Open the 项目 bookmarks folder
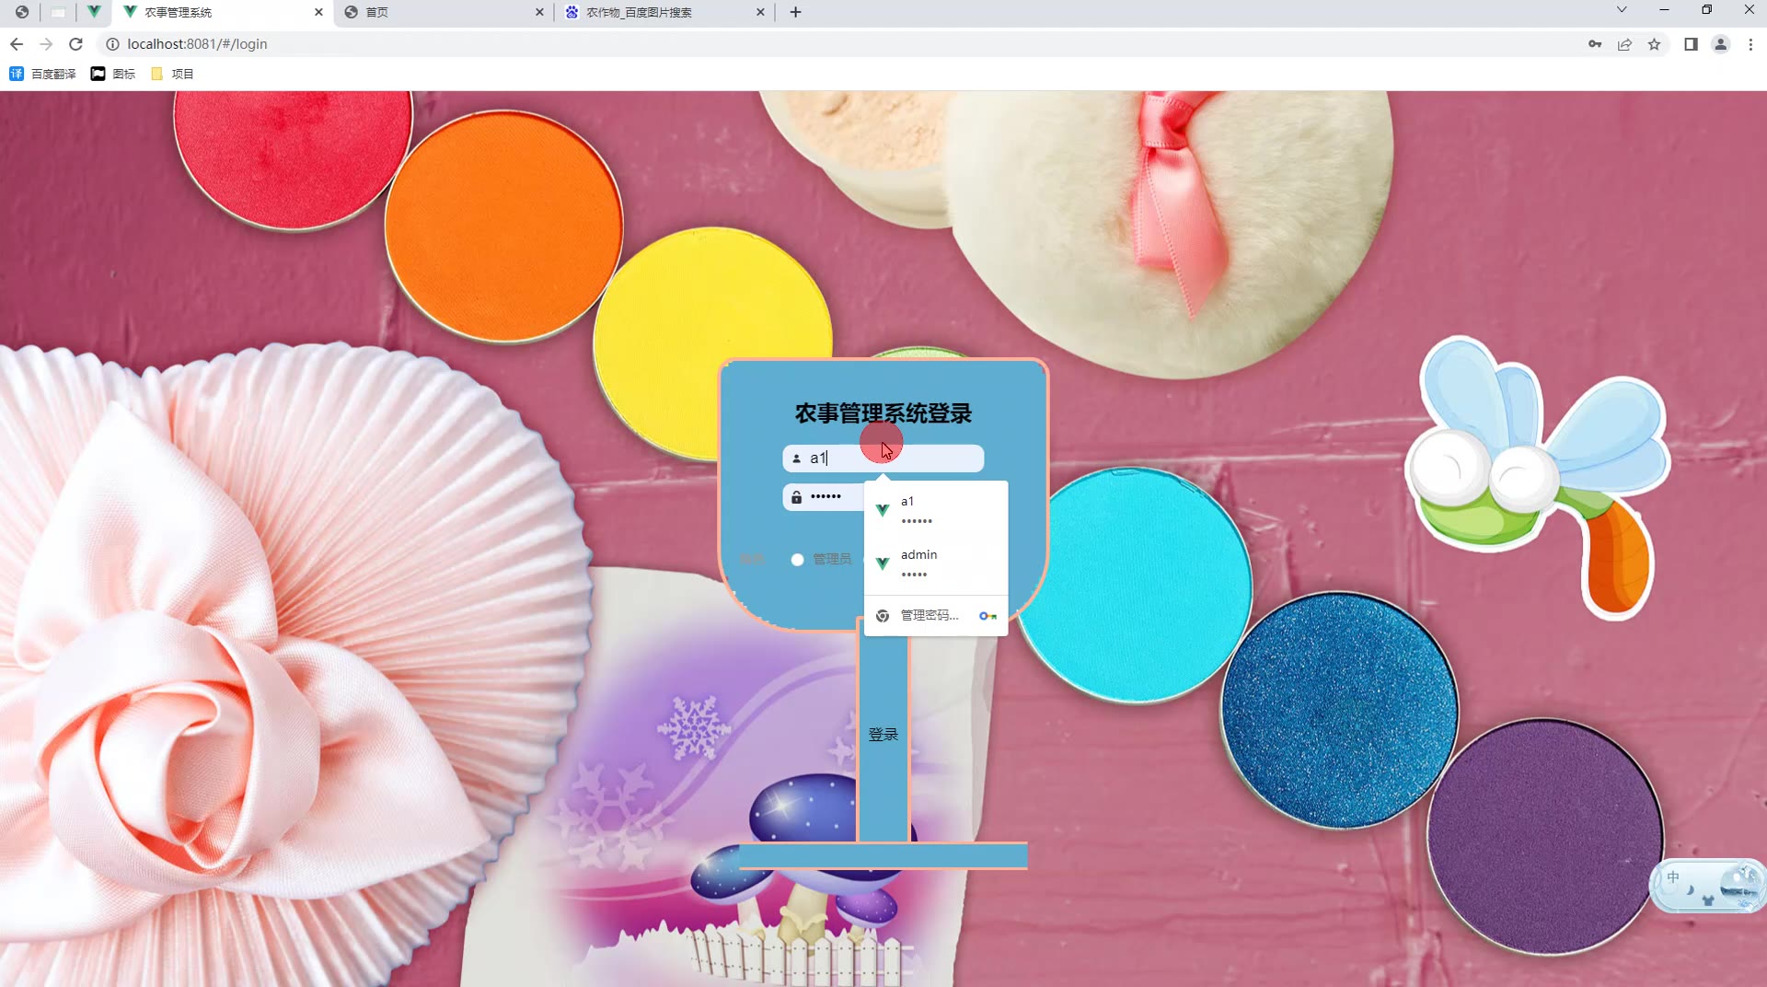The image size is (1767, 987). click(x=172, y=74)
